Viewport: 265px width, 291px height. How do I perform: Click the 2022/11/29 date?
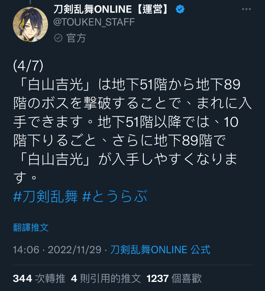pos(75,250)
